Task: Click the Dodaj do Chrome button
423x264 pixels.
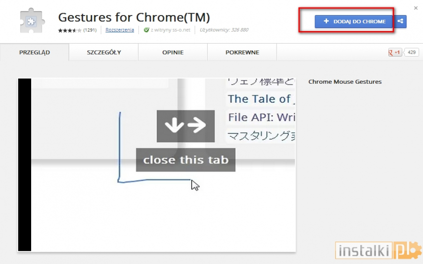Action: click(354, 22)
